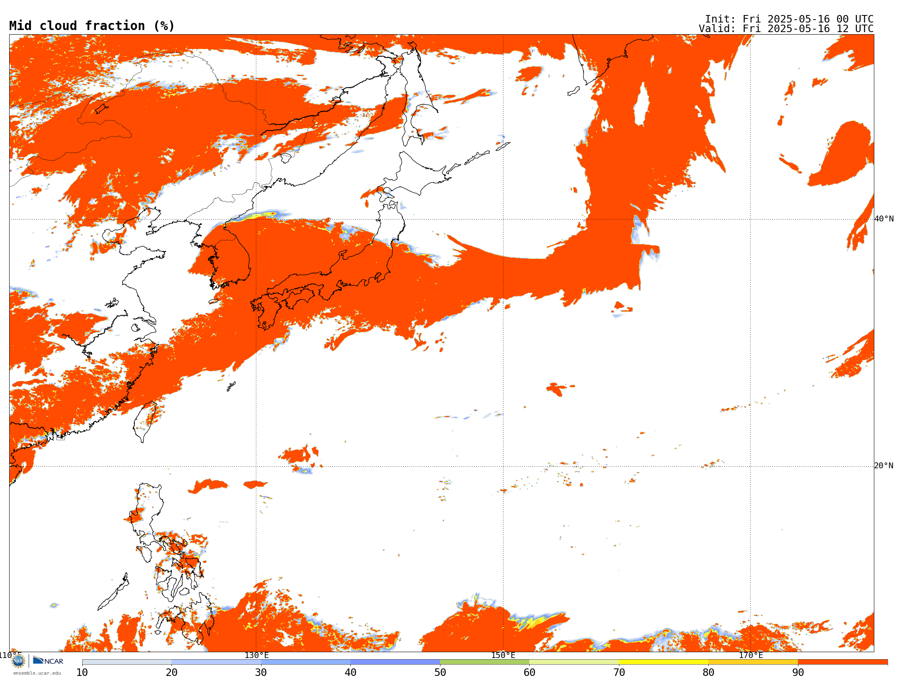The height and width of the screenshot is (678, 901).
Task: Select the green 50–60 colorbar segment
Action: pyautogui.click(x=485, y=662)
